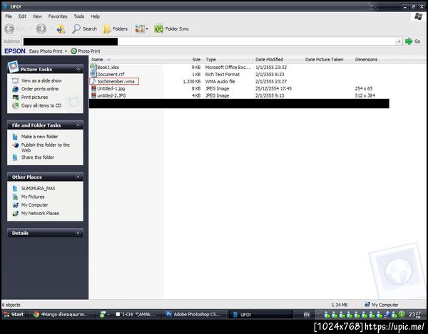Open My Network Places link
This screenshot has height=334, width=428.
pyautogui.click(x=40, y=214)
